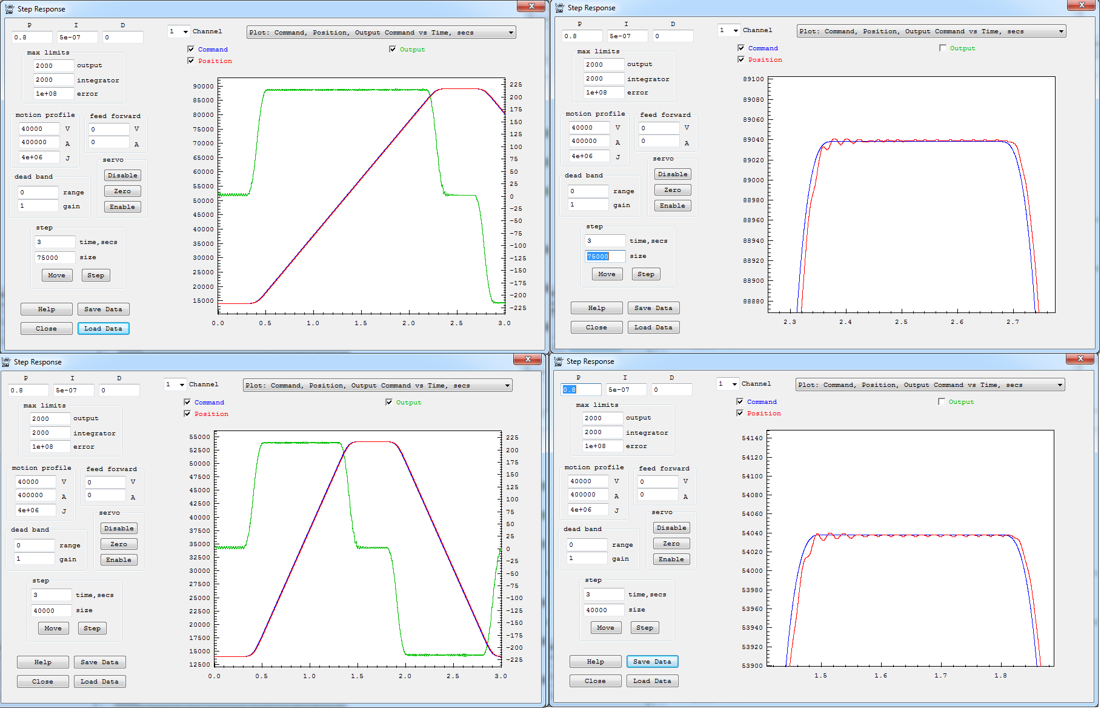The image size is (1101, 709).
Task: Click the bottom-left Step Response window title icon
Action: point(6,362)
